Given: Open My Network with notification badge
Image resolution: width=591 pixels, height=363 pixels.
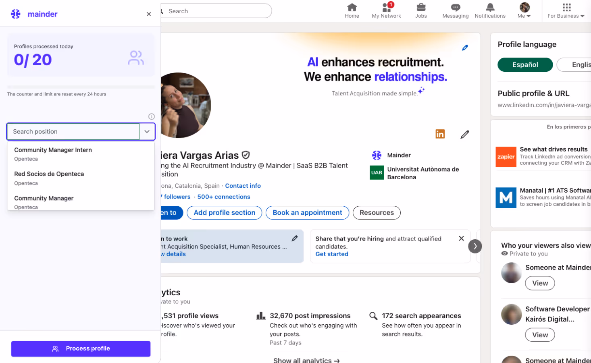Looking at the screenshot, I should 386,11.
